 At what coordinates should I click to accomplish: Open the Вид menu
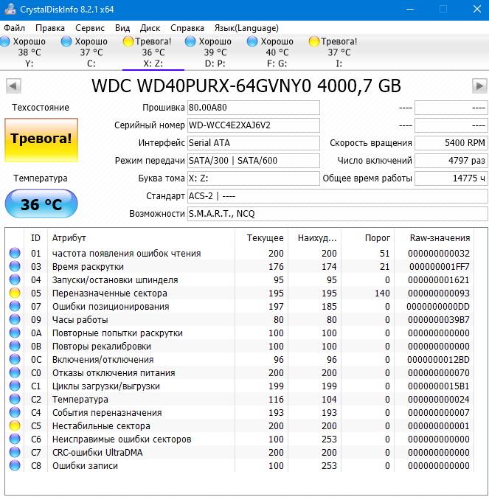[122, 28]
